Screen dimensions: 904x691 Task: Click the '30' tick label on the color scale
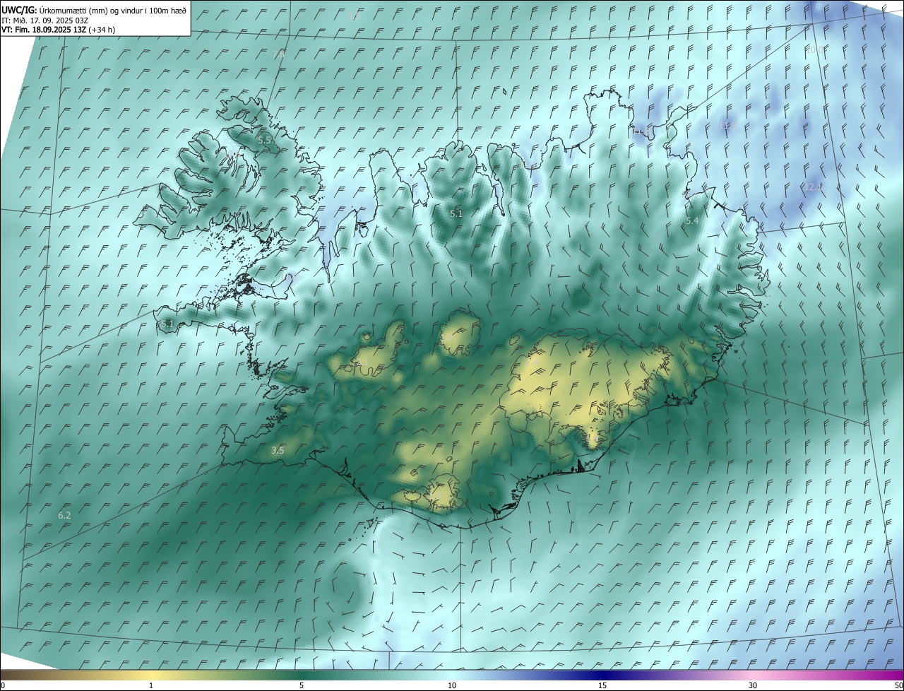(753, 686)
